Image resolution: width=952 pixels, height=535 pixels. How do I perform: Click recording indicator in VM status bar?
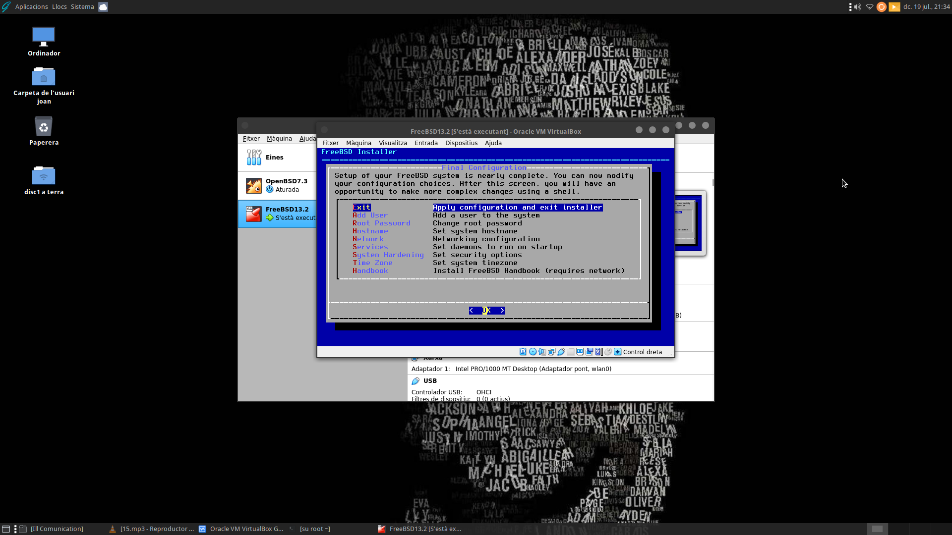click(x=589, y=352)
